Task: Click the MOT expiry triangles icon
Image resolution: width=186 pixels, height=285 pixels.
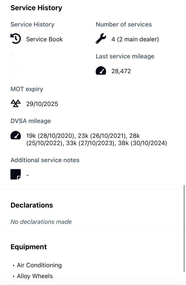Action: [x=16, y=104]
